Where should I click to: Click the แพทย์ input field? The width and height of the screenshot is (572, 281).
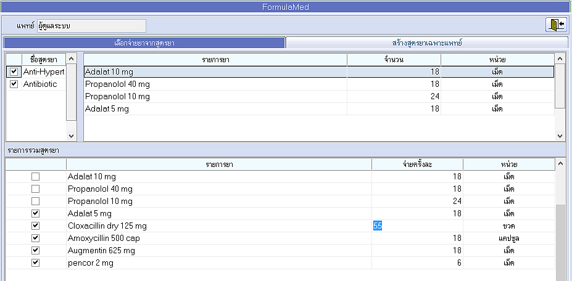click(91, 26)
